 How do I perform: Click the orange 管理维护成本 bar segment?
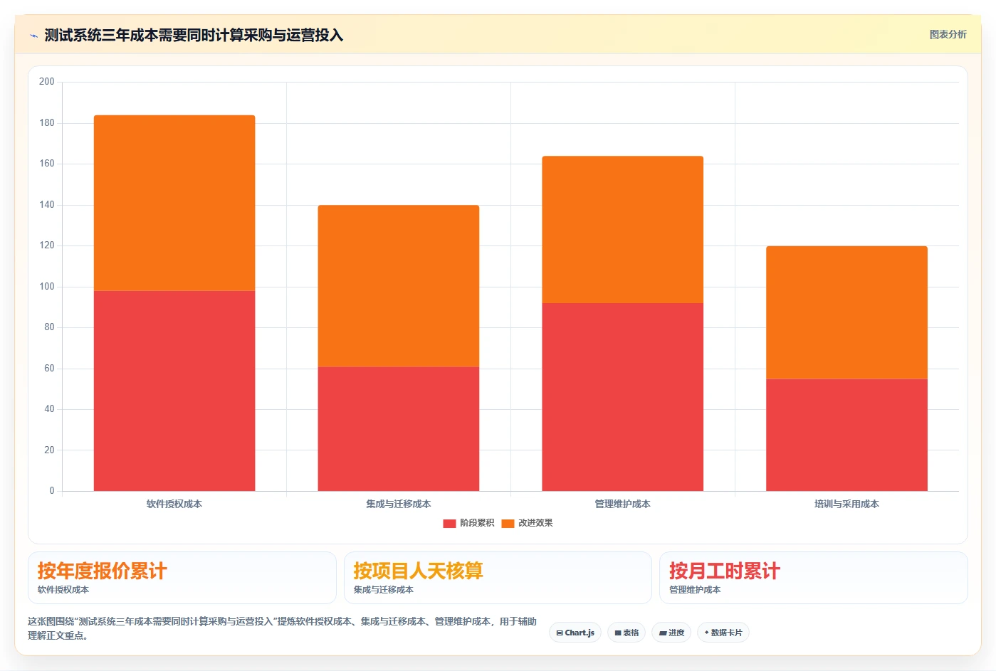623,230
